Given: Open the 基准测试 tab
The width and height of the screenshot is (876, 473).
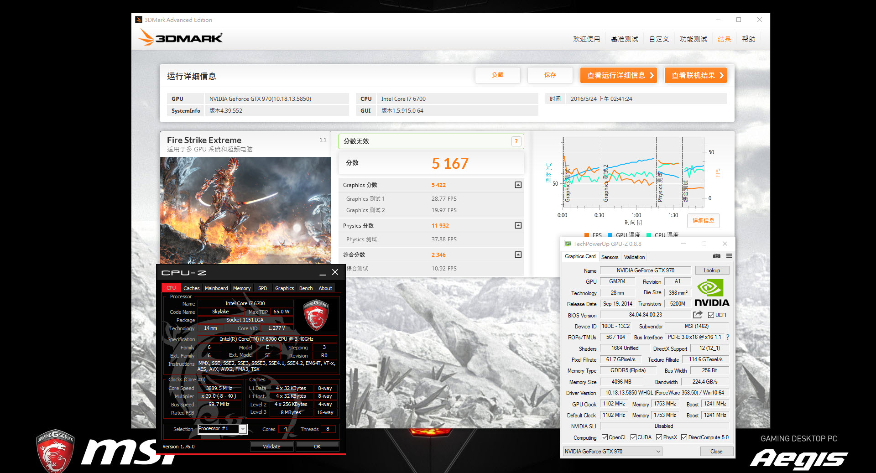Looking at the screenshot, I should pyautogui.click(x=625, y=39).
